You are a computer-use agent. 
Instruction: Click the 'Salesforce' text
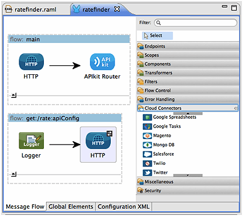tap(164, 154)
